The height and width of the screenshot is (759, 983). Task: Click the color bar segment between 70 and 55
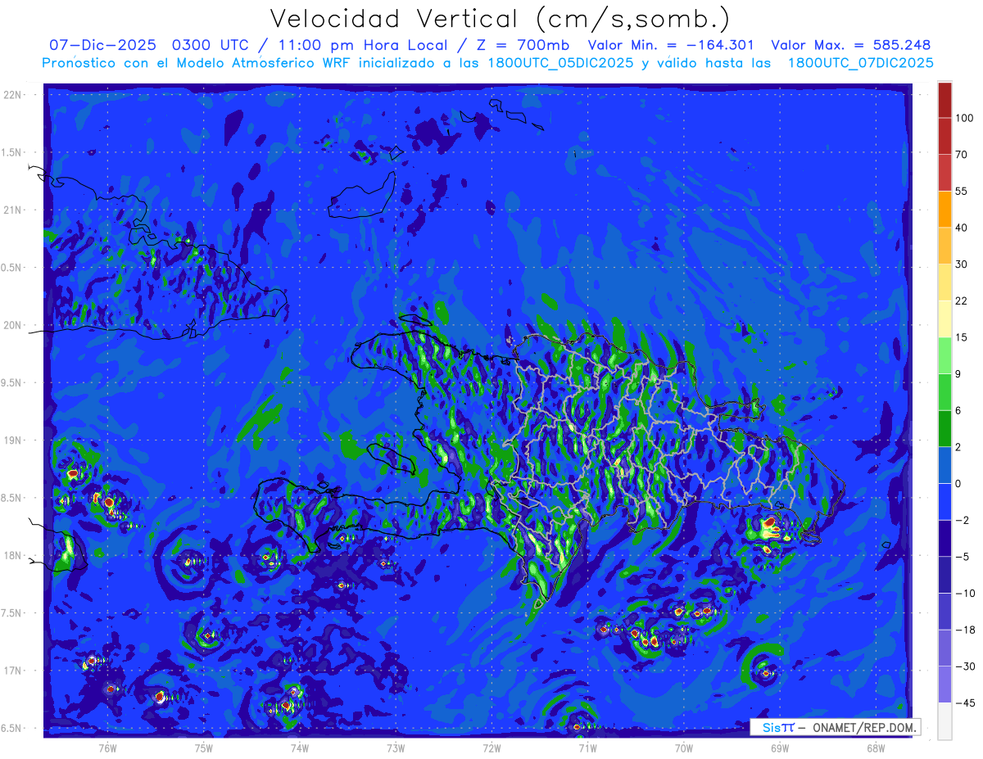(944, 172)
